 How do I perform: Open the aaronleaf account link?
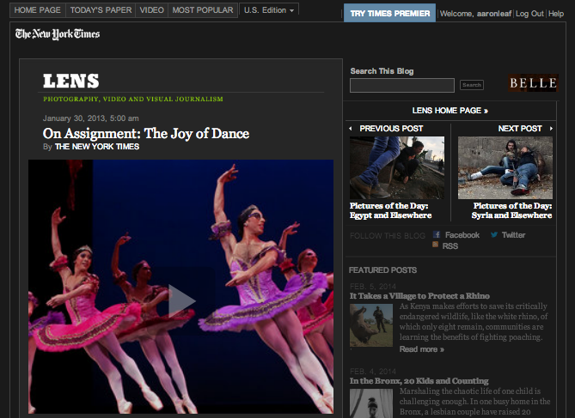pos(494,14)
